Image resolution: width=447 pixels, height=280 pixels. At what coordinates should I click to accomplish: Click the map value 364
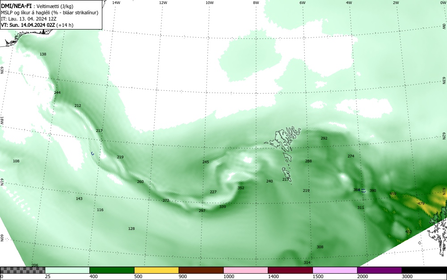(357, 190)
